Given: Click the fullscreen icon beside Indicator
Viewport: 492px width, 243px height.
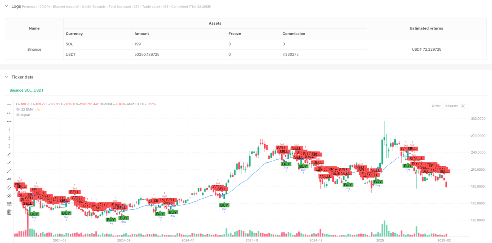Looking at the screenshot, I should click(462, 106).
